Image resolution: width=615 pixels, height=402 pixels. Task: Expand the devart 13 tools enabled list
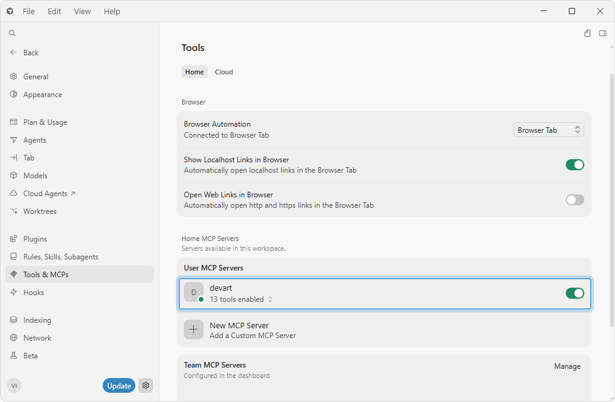[x=241, y=299]
